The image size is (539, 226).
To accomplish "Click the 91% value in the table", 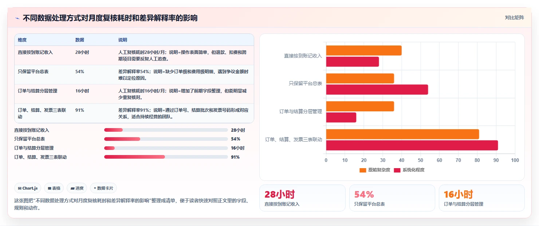I will (x=80, y=110).
